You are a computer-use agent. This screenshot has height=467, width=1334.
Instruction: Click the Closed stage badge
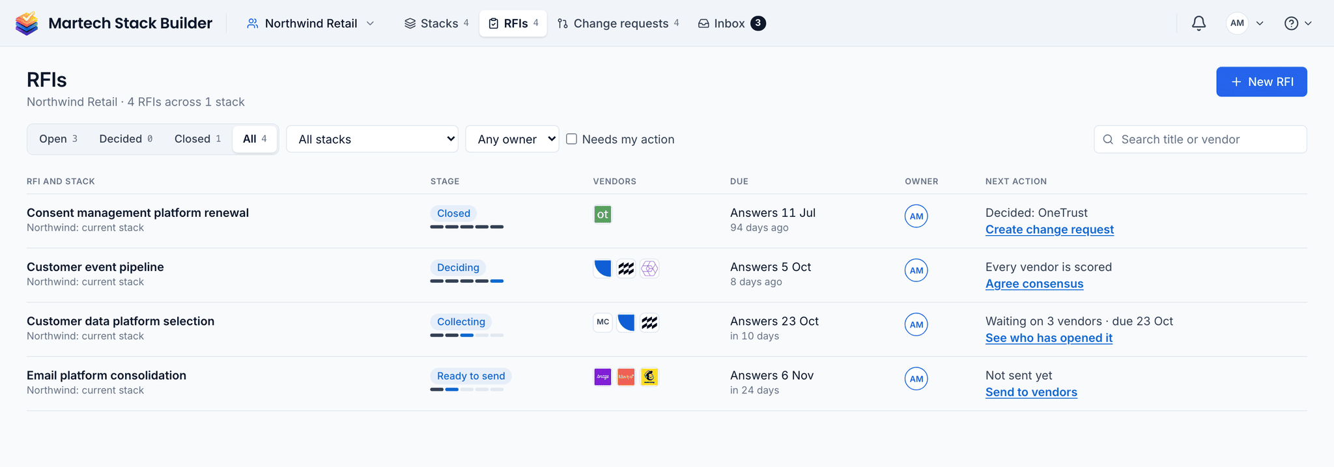coord(453,213)
